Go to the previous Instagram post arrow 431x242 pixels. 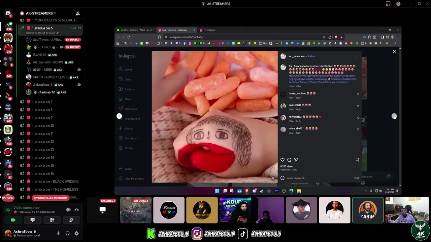pos(119,116)
